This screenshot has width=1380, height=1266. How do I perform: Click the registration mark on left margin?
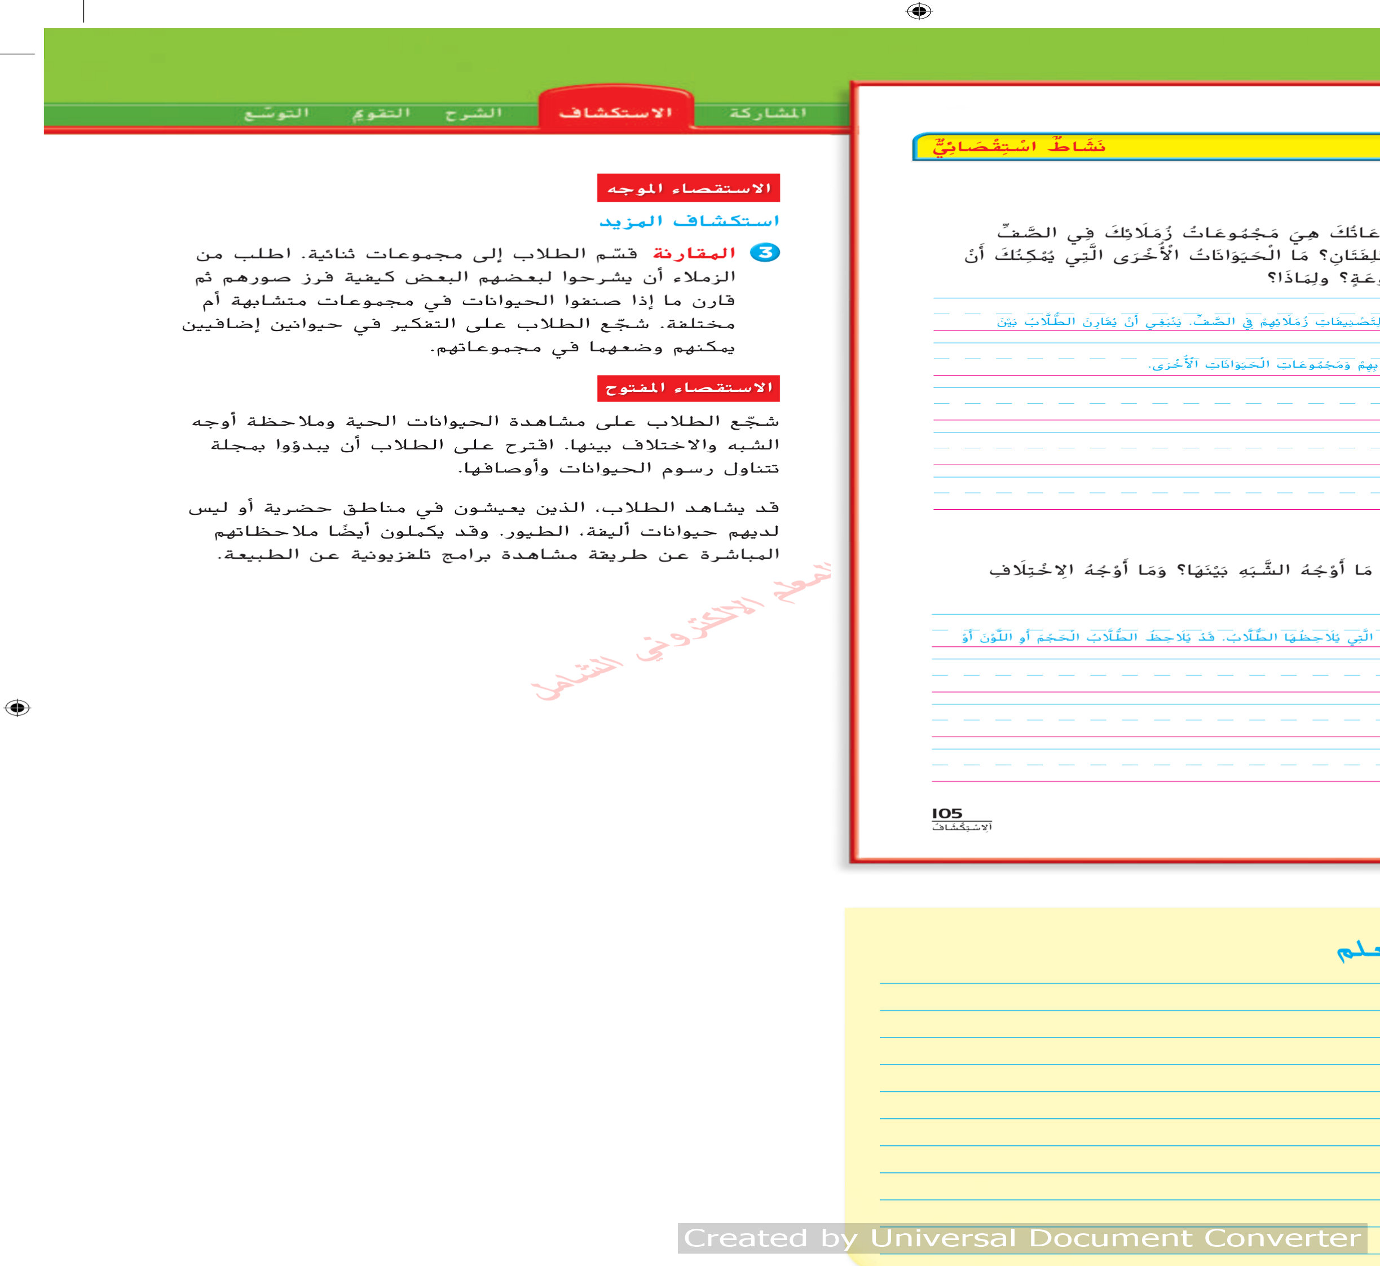(x=17, y=708)
